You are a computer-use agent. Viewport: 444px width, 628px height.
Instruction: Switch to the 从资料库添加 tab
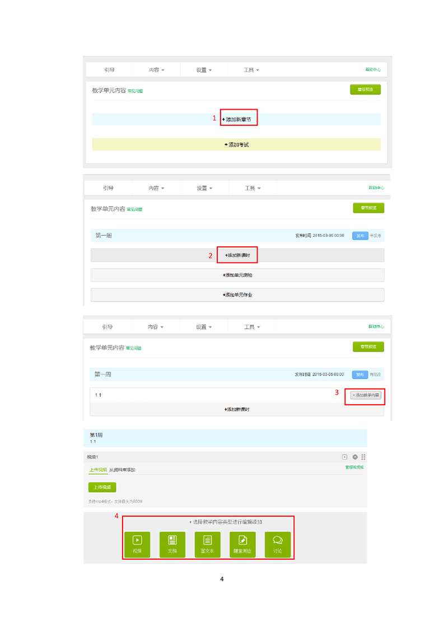tap(122, 470)
